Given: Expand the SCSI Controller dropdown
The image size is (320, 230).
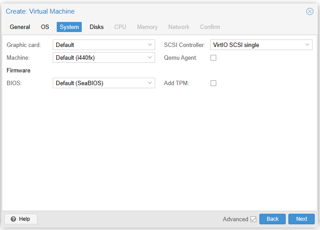Looking at the screenshot, I should tap(307, 45).
